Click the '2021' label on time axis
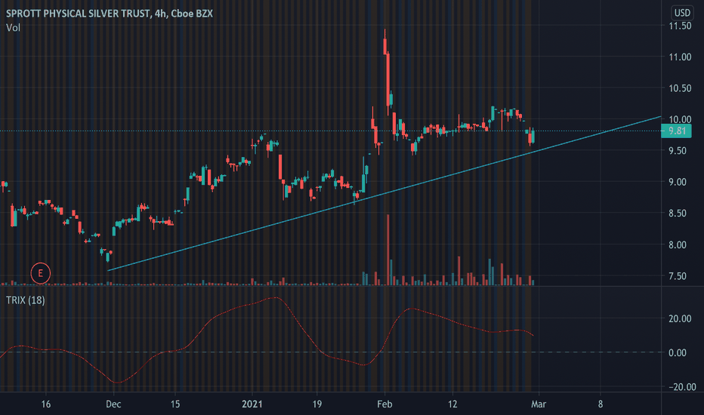 [x=252, y=404]
